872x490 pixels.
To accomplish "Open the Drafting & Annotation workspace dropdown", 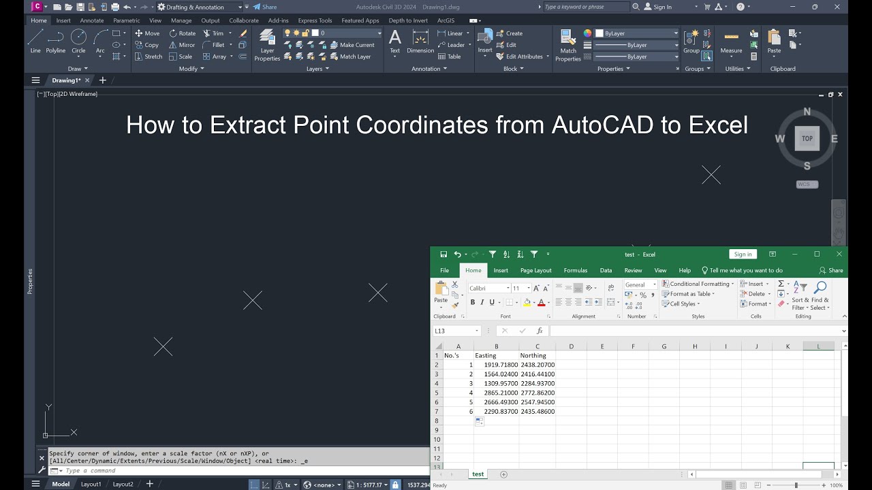I will [200, 7].
